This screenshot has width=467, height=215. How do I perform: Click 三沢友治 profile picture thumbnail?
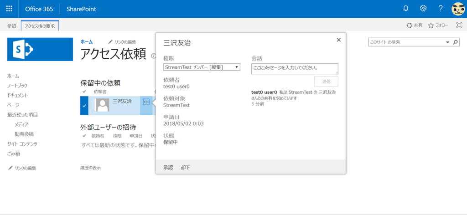click(x=102, y=105)
